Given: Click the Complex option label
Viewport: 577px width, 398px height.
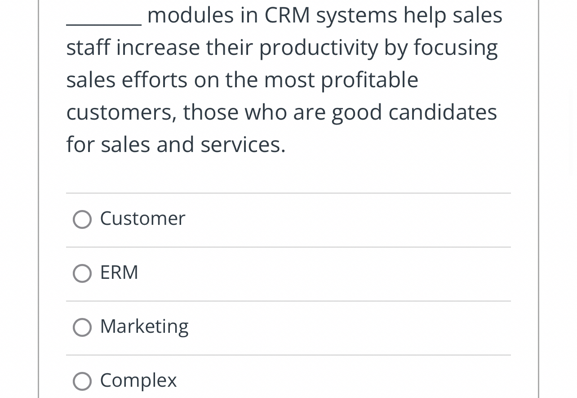Looking at the screenshot, I should pyautogui.click(x=138, y=381).
